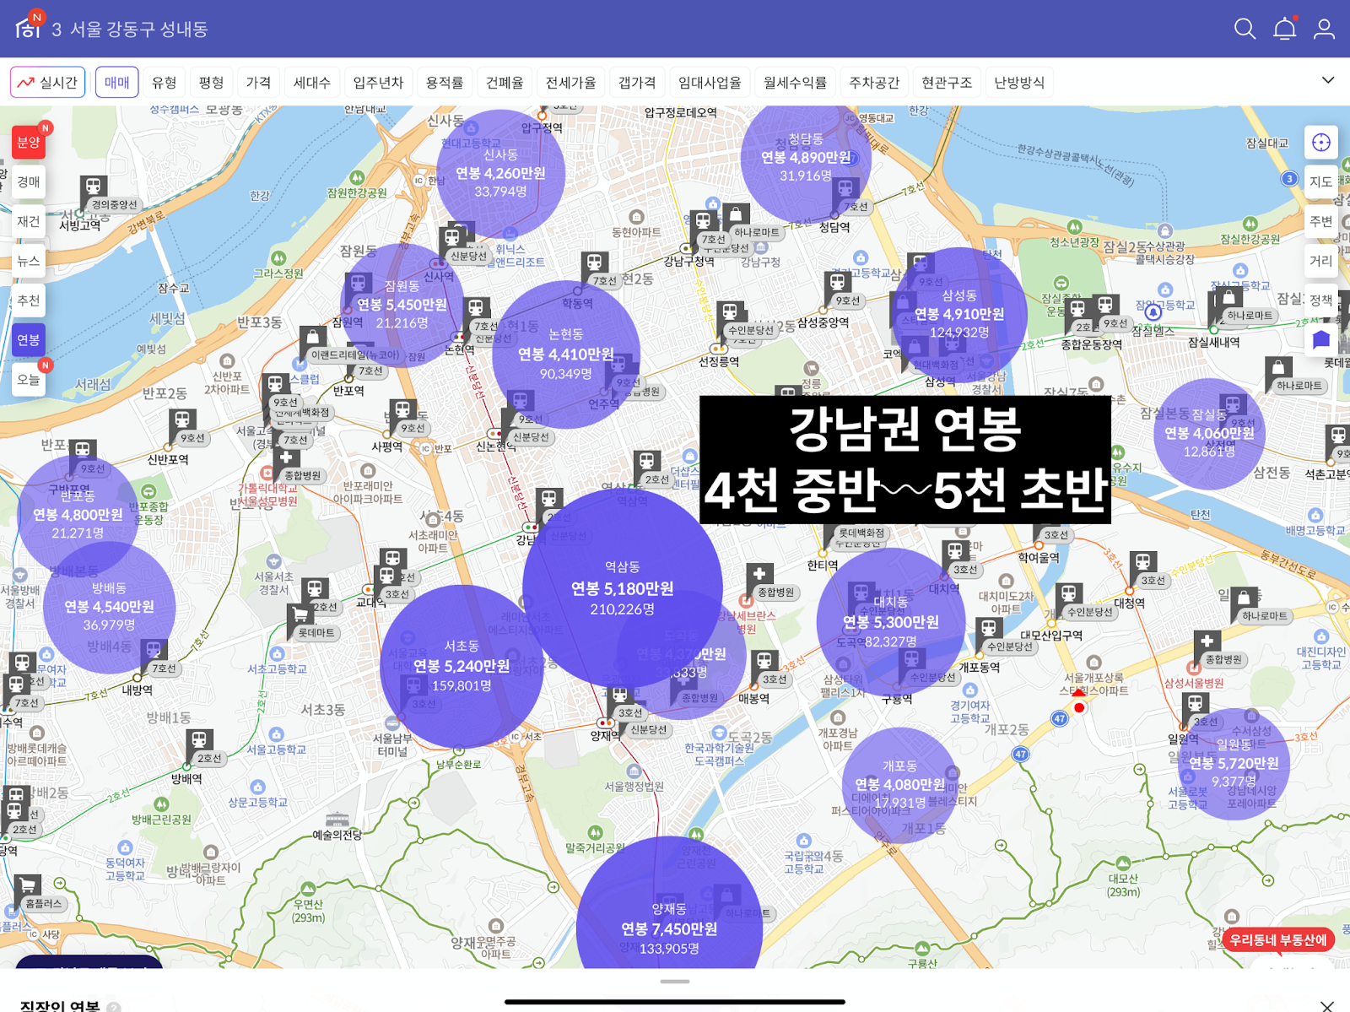Open the user profile icon
The image size is (1350, 1012).
pyautogui.click(x=1325, y=29)
